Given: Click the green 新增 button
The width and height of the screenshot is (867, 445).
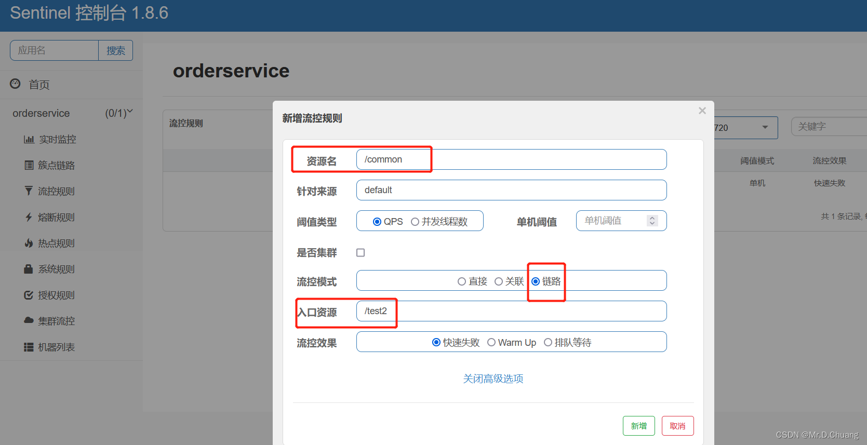Looking at the screenshot, I should [638, 426].
